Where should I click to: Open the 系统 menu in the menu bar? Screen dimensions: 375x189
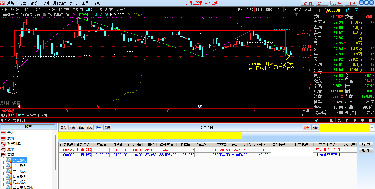point(11,3)
